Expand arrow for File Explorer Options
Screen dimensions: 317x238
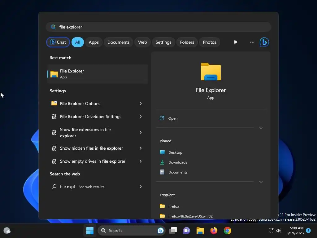[x=141, y=104]
